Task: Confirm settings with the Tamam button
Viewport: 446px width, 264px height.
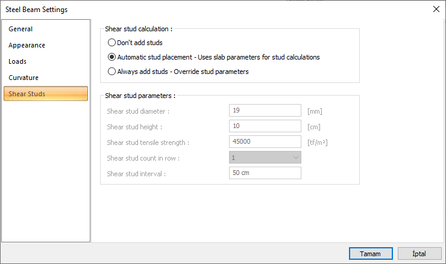Action: point(370,253)
